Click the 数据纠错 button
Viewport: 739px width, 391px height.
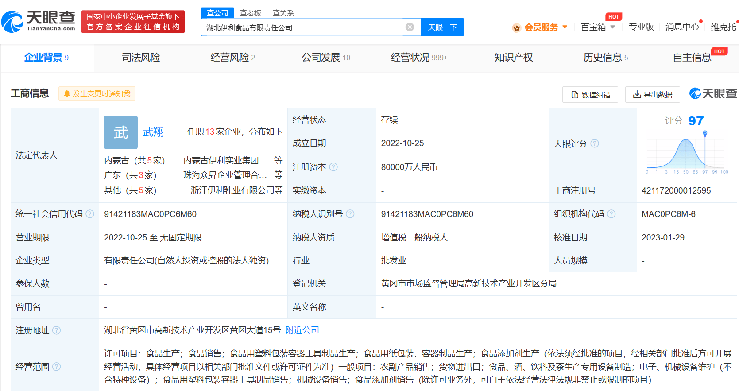pyautogui.click(x=590, y=95)
